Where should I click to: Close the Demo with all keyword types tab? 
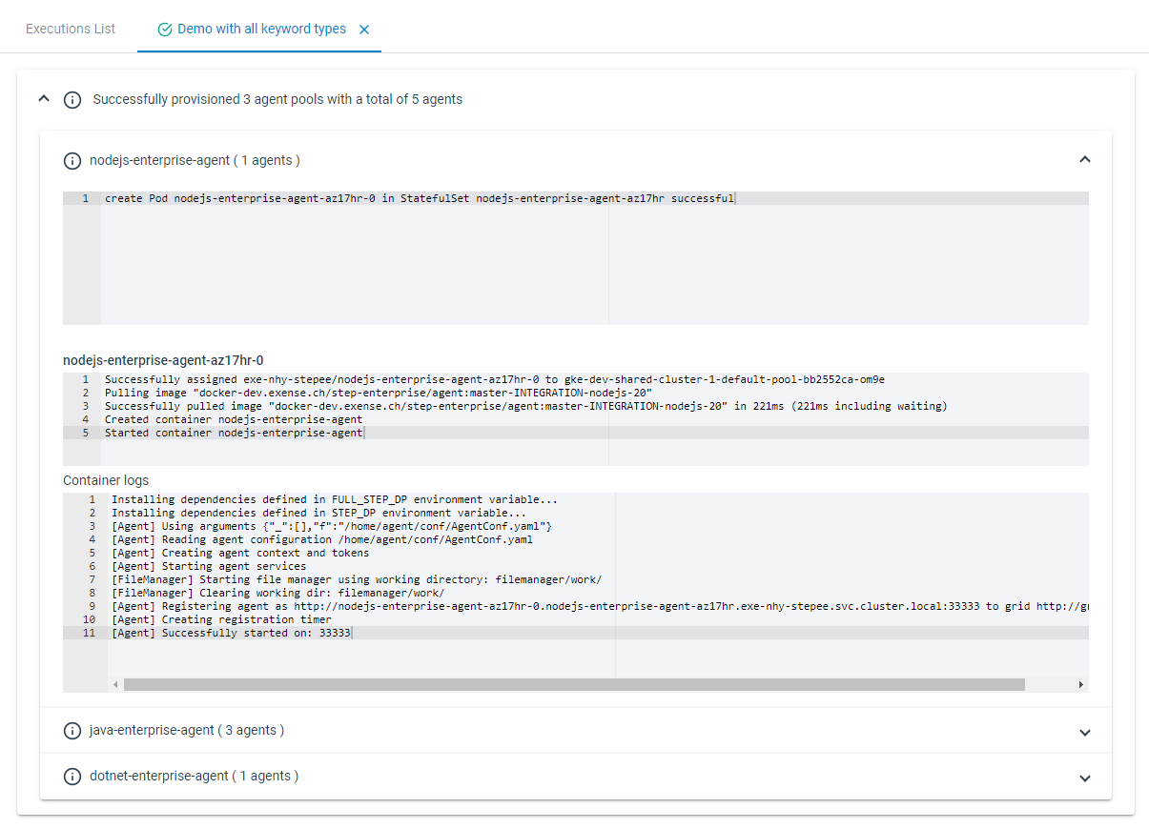pyautogui.click(x=364, y=30)
